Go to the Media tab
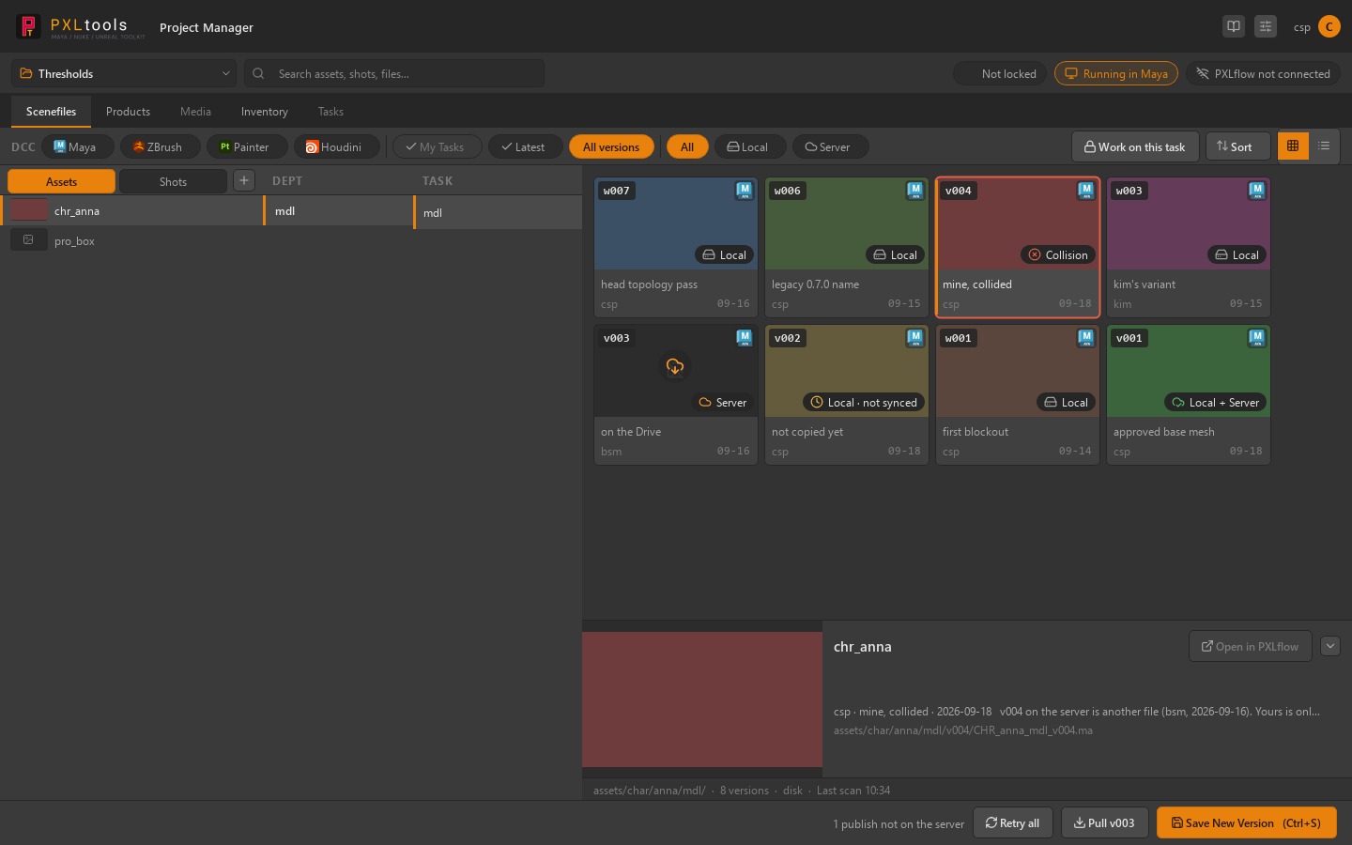Viewport: 1352px width, 845px height. 195,112
